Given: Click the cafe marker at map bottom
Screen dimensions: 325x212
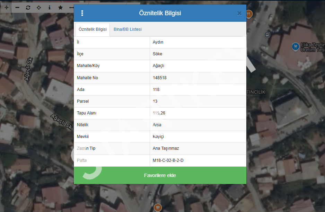Looking at the screenshot, I should tap(158, 207).
